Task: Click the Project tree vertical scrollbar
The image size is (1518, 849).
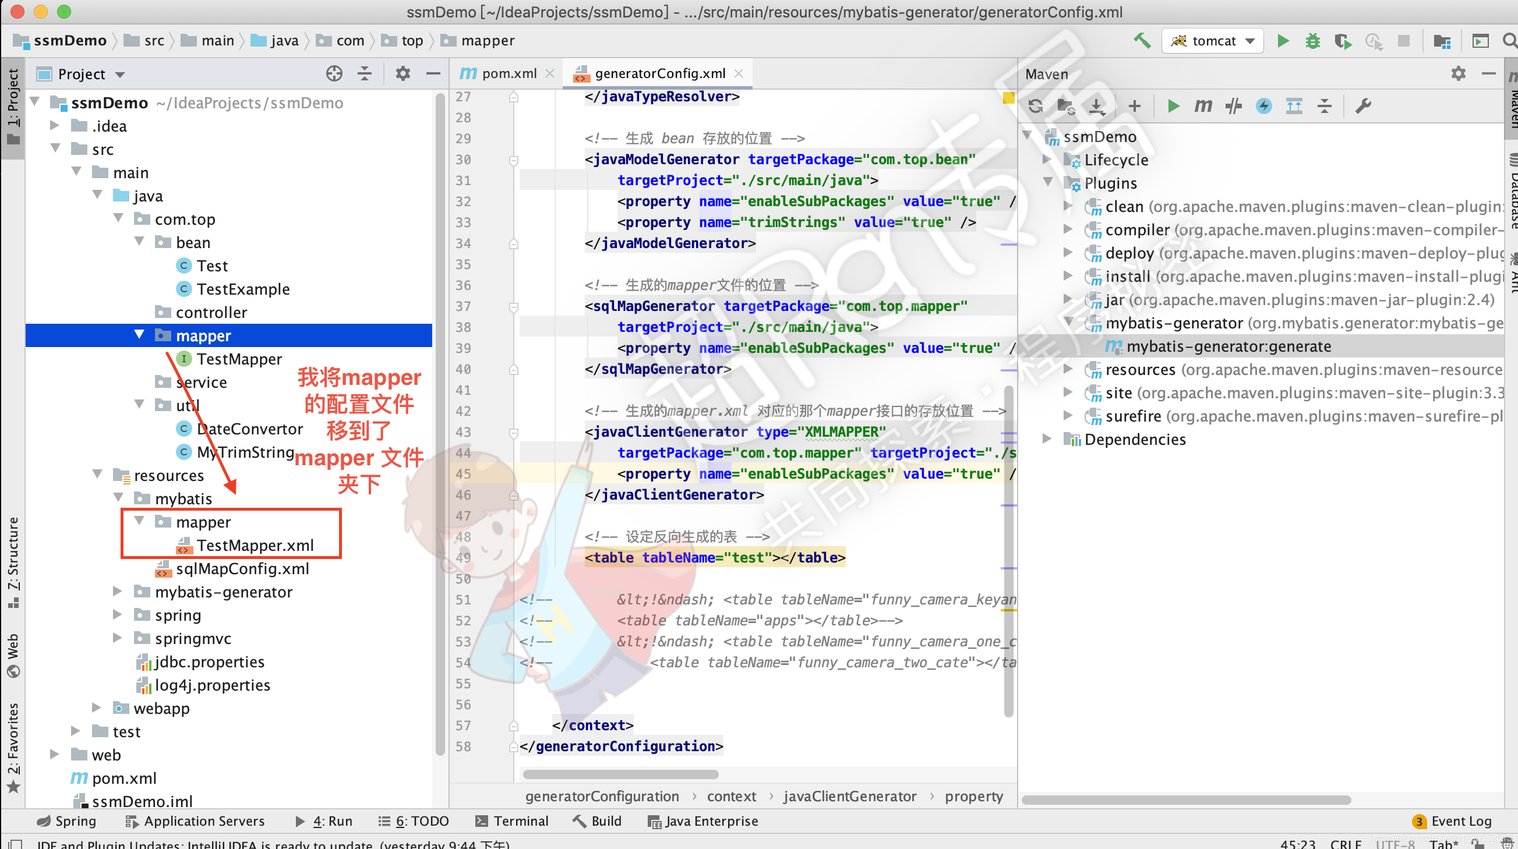Action: tap(440, 423)
